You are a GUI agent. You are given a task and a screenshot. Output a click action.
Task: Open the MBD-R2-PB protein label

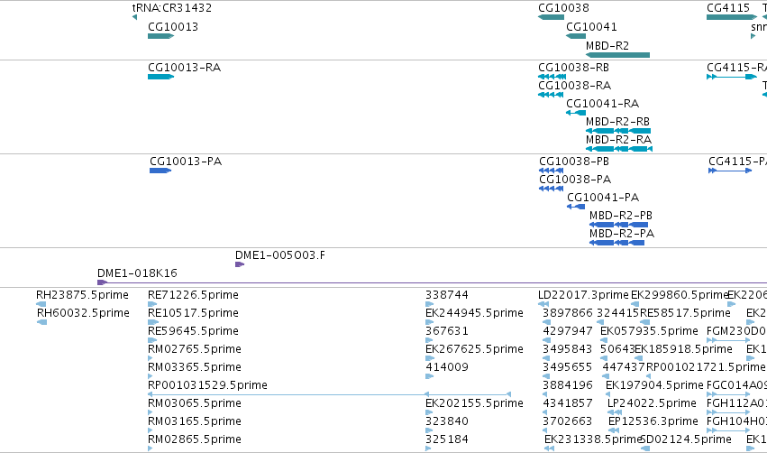pyautogui.click(x=621, y=216)
